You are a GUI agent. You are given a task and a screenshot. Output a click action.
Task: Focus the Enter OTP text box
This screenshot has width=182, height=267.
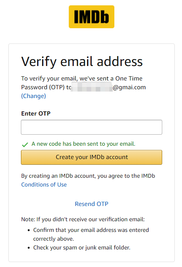[92, 127]
